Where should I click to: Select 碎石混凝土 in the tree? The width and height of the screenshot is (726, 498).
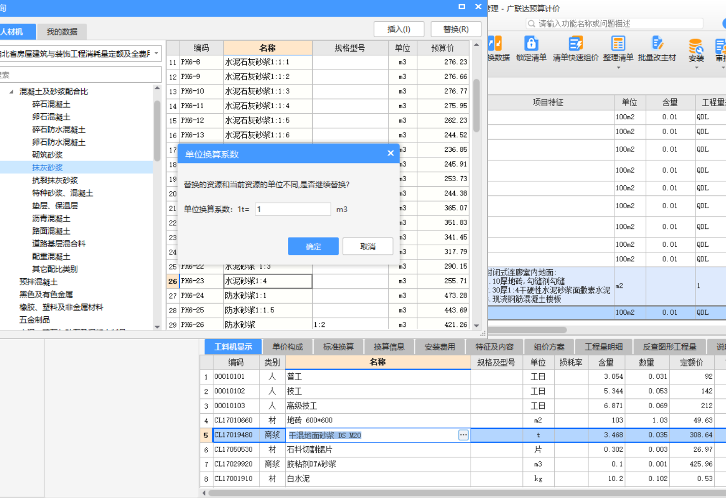(x=51, y=104)
